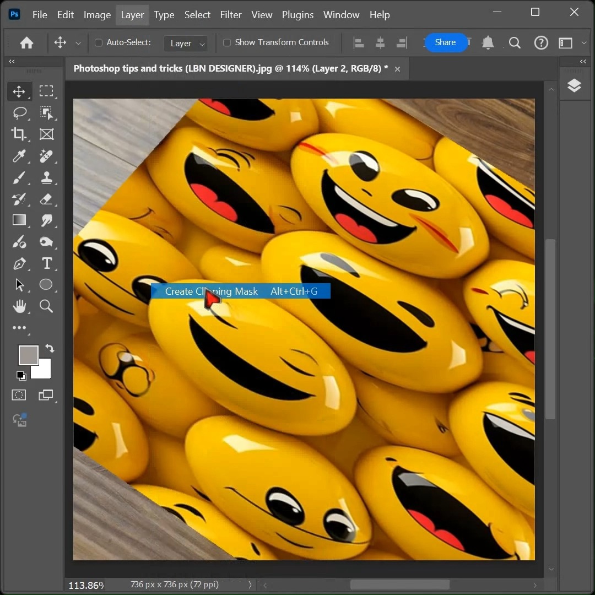Select the Smudge tool
Image resolution: width=595 pixels, height=595 pixels.
46,220
